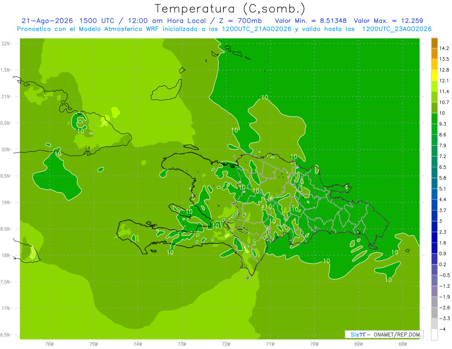The height and width of the screenshot is (349, 452).
Task: Click 'Modelo Atmosferico WRF' in the subtitle
Action: 114,29
